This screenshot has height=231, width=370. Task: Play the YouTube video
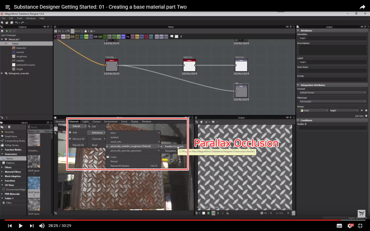pyautogui.click(x=20, y=226)
